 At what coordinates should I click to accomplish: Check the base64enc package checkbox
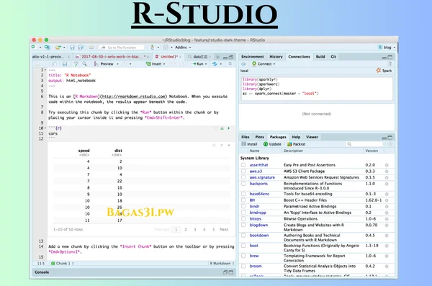pyautogui.click(x=243, y=194)
